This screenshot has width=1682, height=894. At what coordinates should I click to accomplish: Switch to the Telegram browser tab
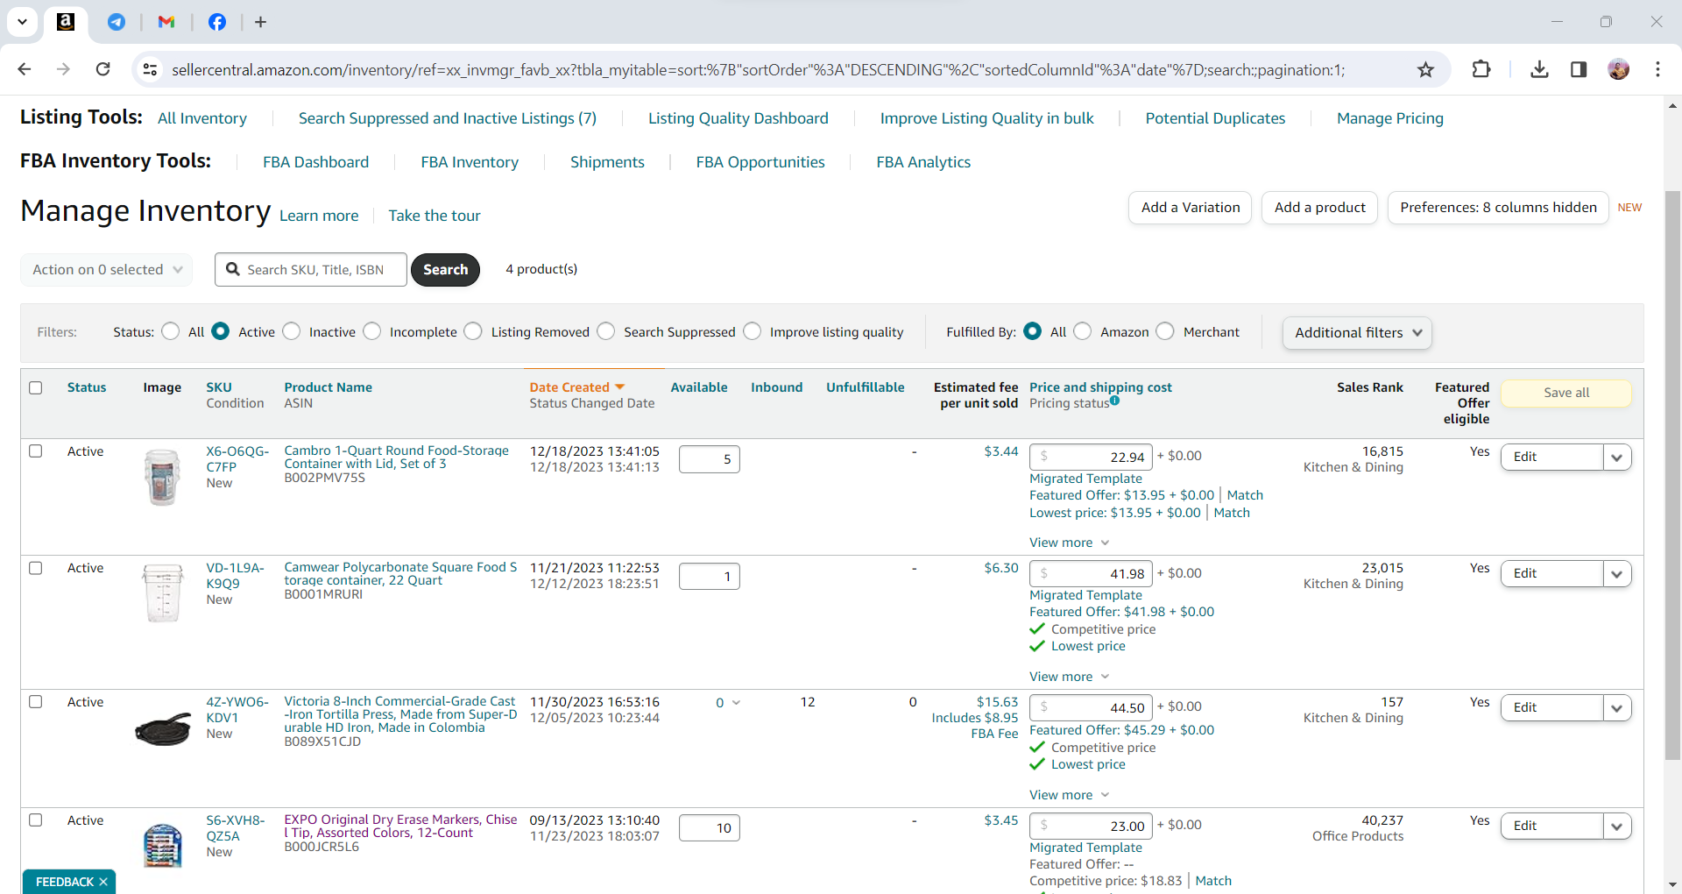pyautogui.click(x=117, y=22)
